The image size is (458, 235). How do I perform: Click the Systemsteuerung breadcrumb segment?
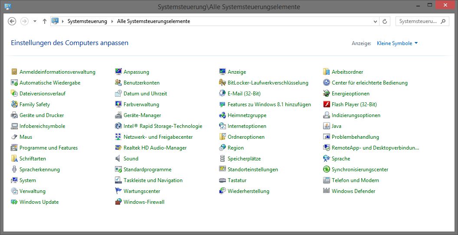[x=87, y=21]
